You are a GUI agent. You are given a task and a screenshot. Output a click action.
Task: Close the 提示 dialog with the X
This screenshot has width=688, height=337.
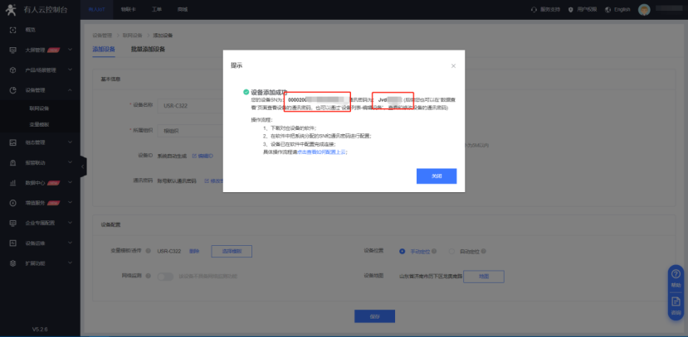(453, 65)
